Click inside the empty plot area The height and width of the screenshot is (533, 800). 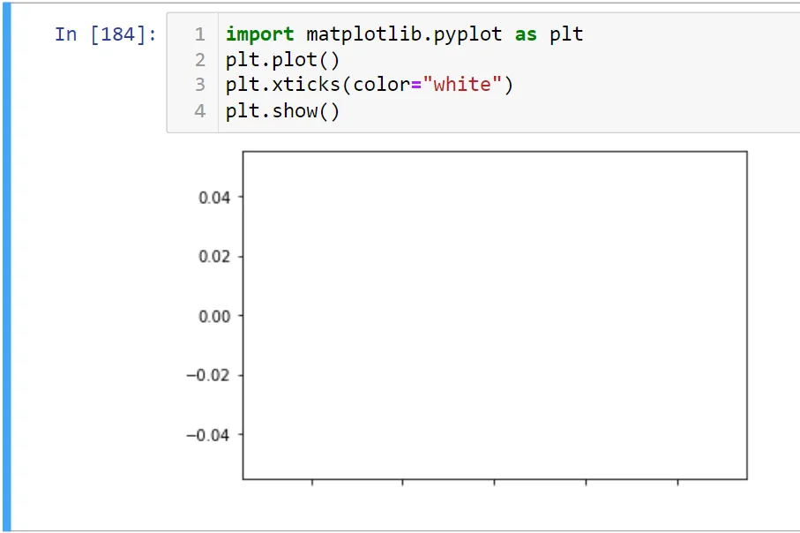494,315
